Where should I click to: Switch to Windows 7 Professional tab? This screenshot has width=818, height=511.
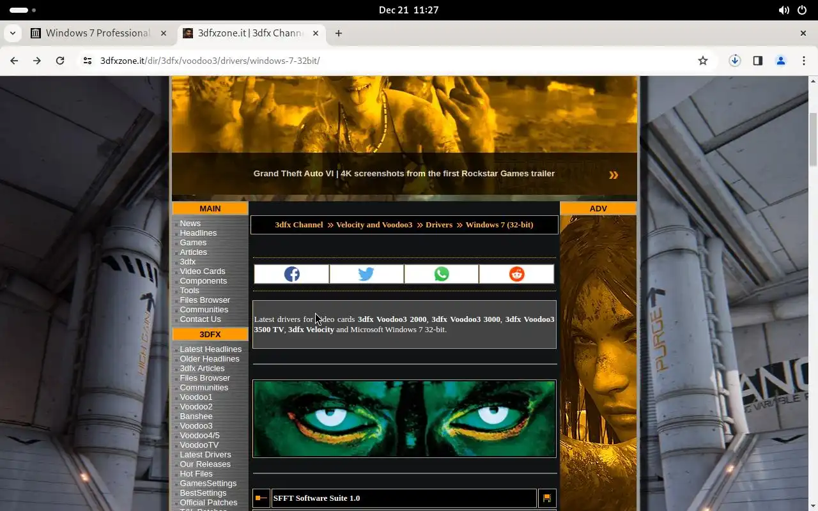98,33
